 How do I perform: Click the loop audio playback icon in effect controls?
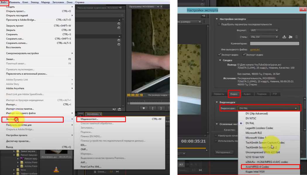click(119, 109)
